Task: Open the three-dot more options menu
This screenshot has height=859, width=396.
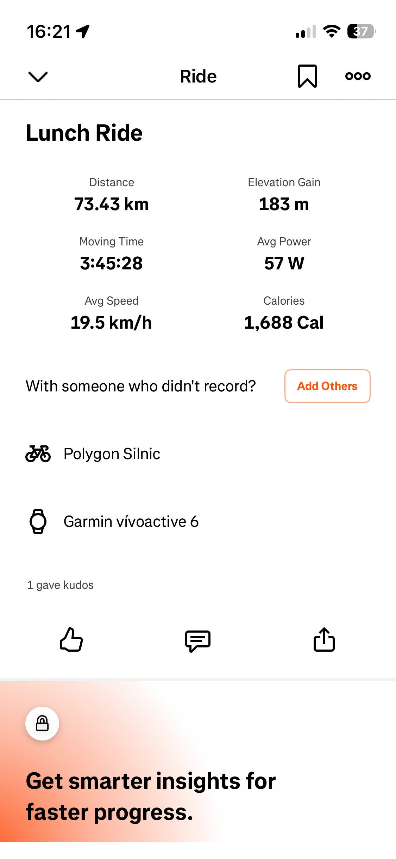Action: tap(358, 76)
